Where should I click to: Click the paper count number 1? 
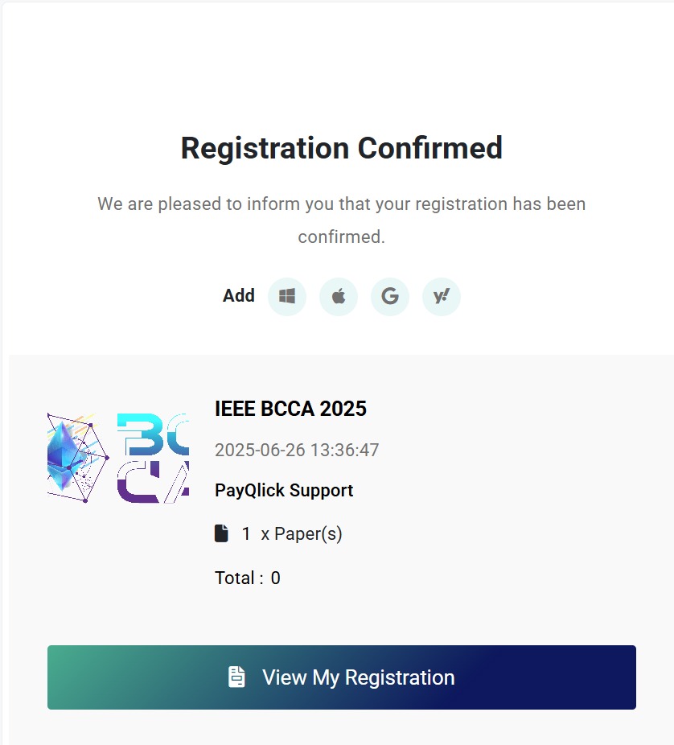246,533
